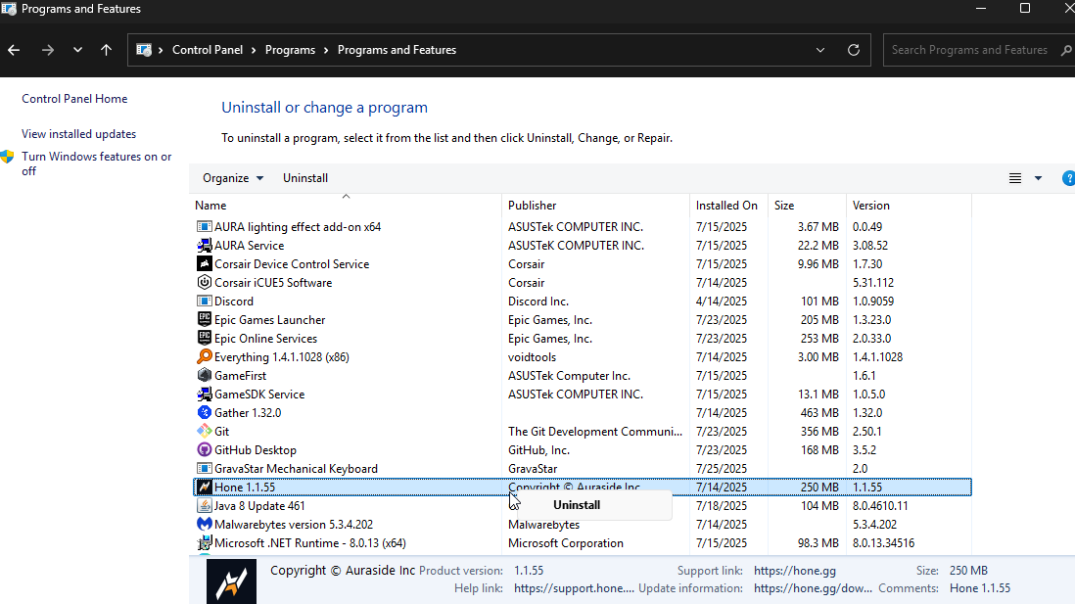Sort by the Version column header
This screenshot has width=1075, height=604.
(909, 206)
